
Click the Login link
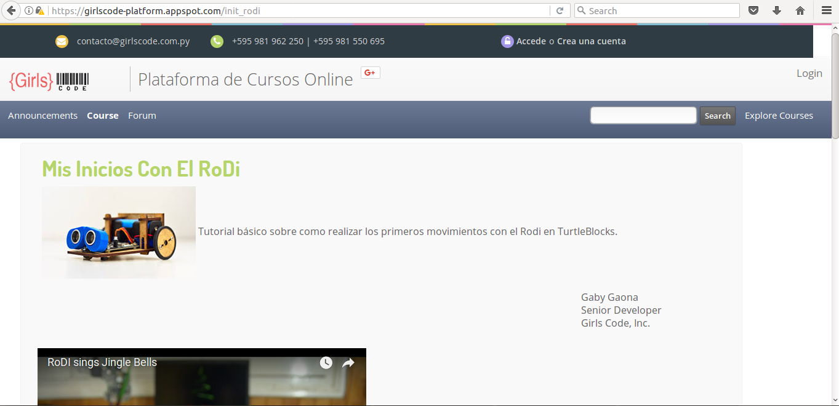click(x=809, y=73)
